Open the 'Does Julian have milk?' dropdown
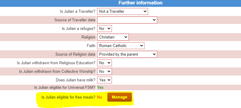 pos(104,80)
